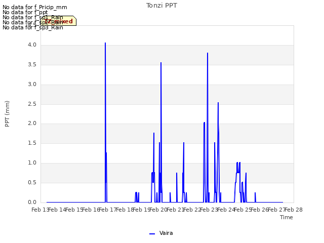
Task: Click the tallest spike peak near 4.0
Action: [105, 43]
